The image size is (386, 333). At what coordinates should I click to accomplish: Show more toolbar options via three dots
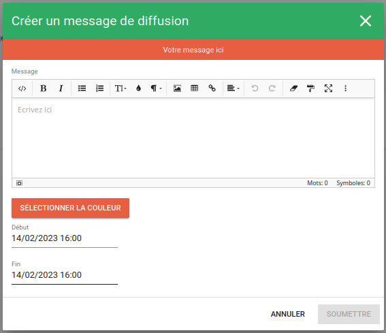coord(345,89)
